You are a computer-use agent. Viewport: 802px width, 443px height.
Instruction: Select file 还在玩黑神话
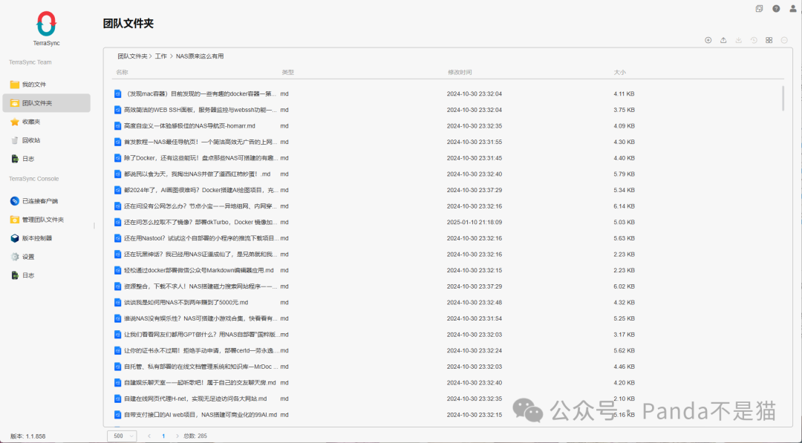(200, 254)
